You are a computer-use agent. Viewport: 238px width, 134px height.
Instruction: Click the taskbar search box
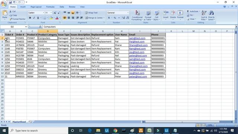(x=38, y=131)
